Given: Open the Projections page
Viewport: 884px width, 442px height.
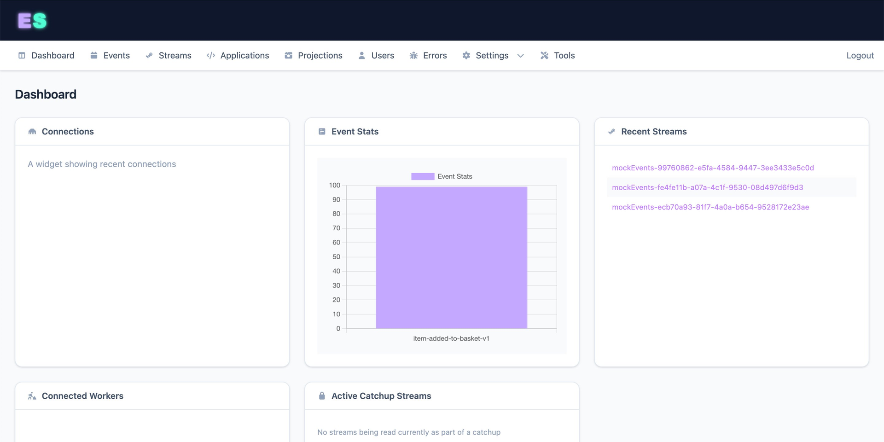Looking at the screenshot, I should (320, 55).
